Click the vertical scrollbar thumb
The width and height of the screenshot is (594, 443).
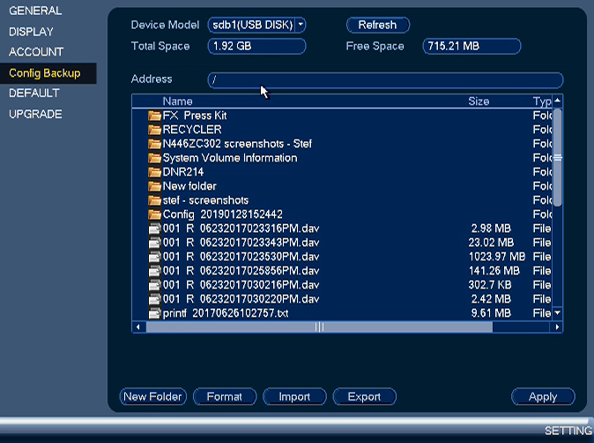(x=557, y=157)
